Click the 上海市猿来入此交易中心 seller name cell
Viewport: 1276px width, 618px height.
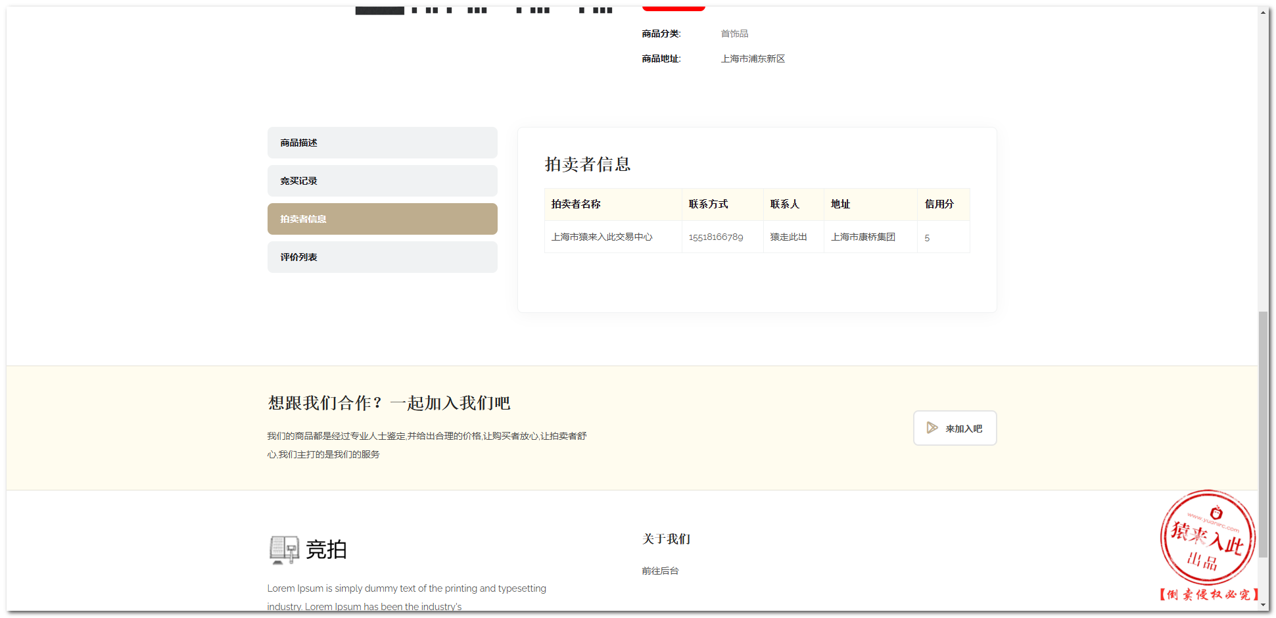click(x=602, y=237)
